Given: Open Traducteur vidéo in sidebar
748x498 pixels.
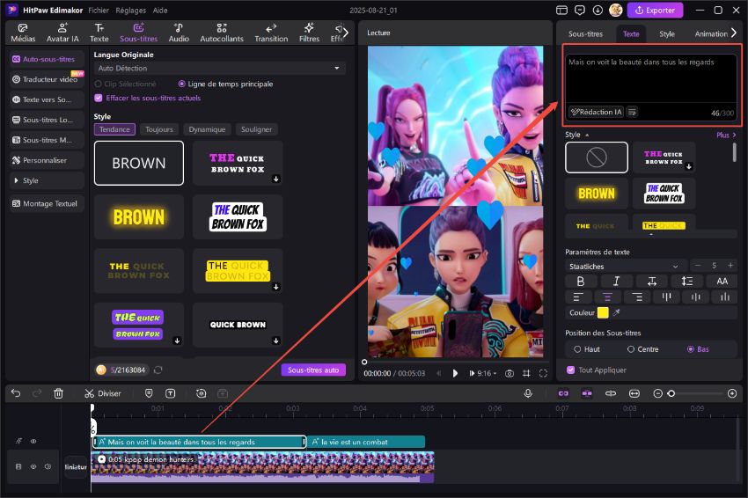Looking at the screenshot, I should point(47,79).
